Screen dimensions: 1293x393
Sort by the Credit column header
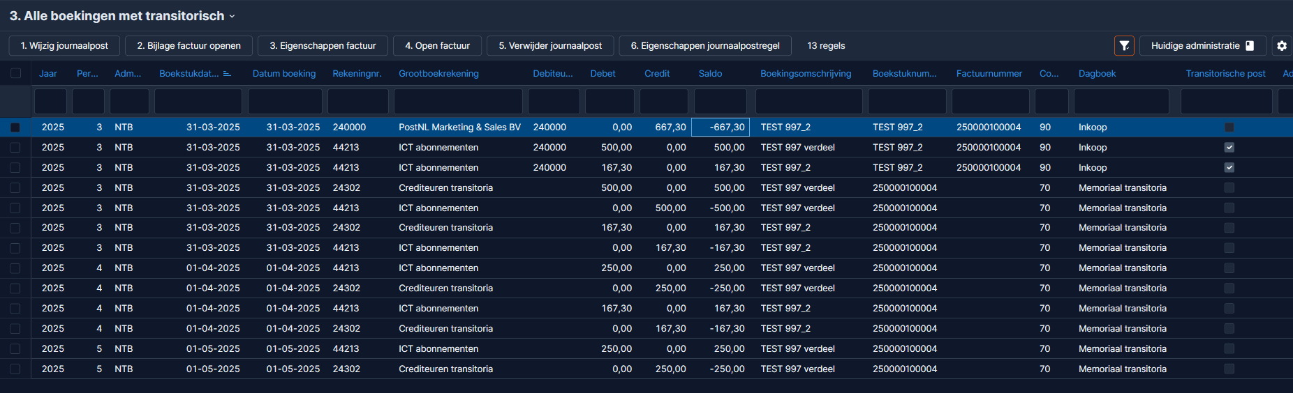click(x=657, y=74)
